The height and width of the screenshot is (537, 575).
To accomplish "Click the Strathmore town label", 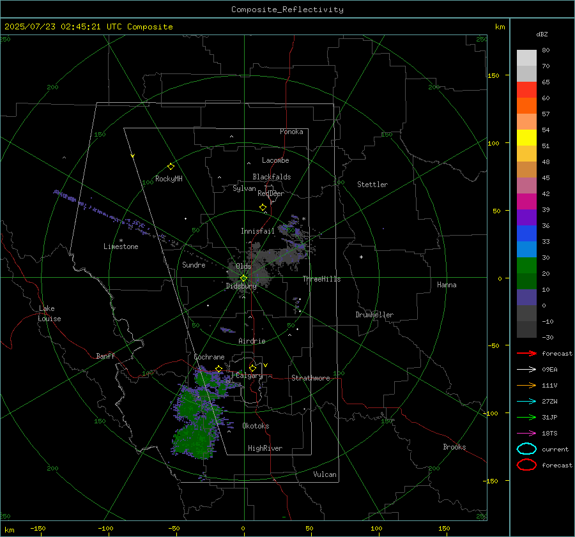I will (310, 378).
